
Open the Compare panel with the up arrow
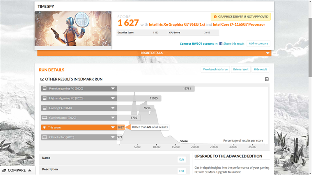tap(30, 170)
